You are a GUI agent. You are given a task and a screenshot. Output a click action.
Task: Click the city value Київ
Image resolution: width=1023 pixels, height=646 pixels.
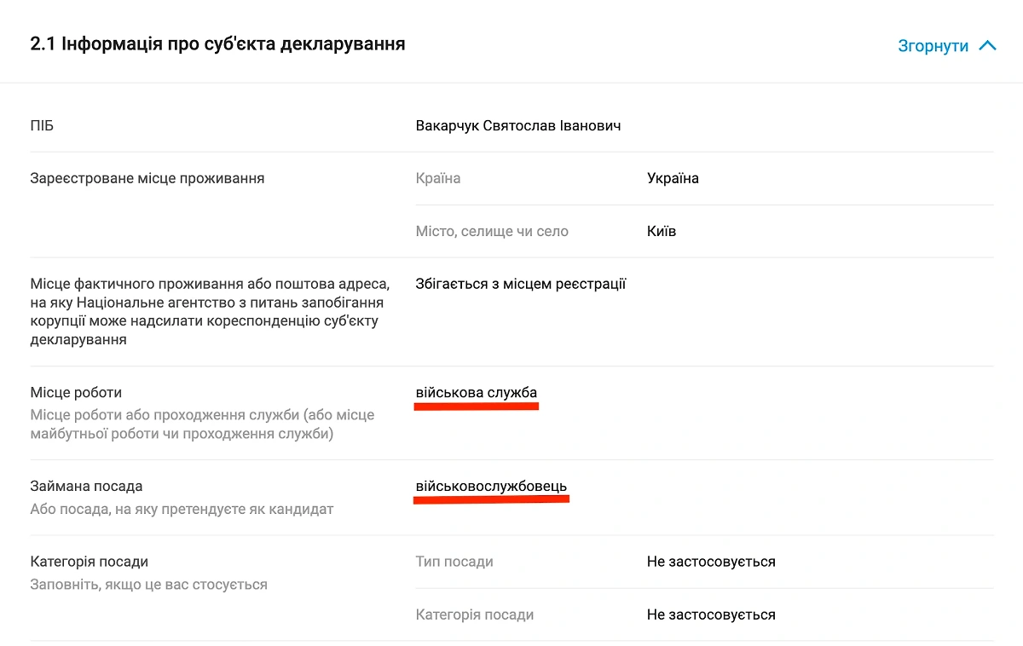(x=662, y=231)
